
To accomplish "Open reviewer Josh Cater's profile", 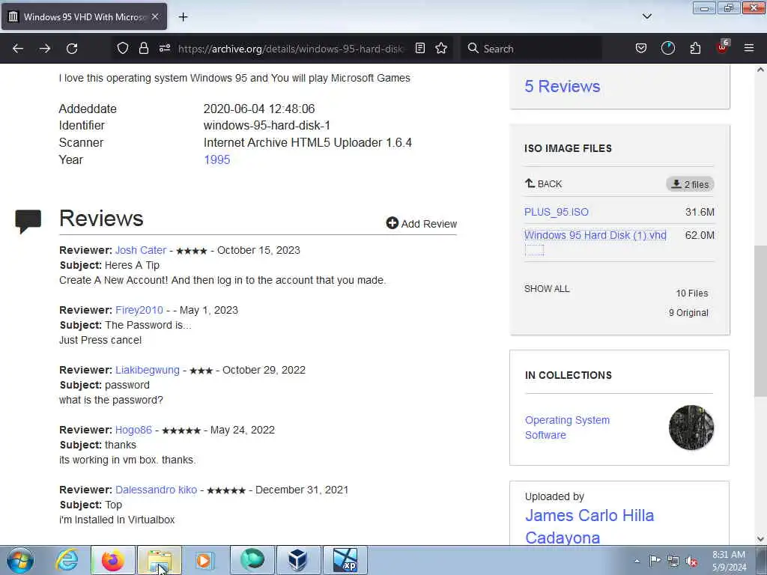I will (x=140, y=250).
